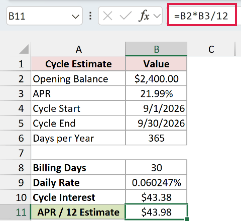
Task: Open the Name Box dropdown arrow
Action: pyautogui.click(x=75, y=17)
